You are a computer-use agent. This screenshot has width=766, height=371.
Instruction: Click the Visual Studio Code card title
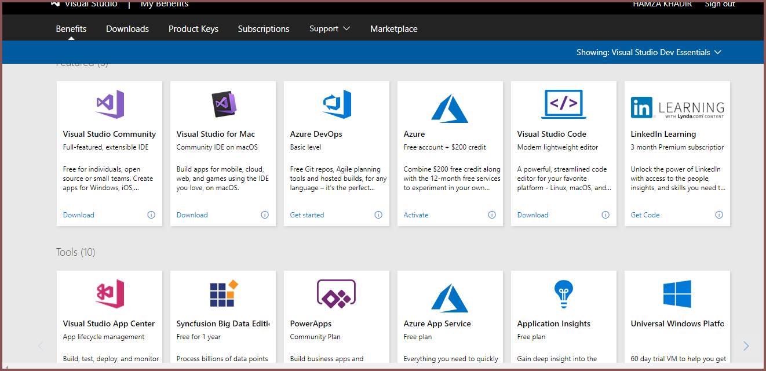click(552, 134)
